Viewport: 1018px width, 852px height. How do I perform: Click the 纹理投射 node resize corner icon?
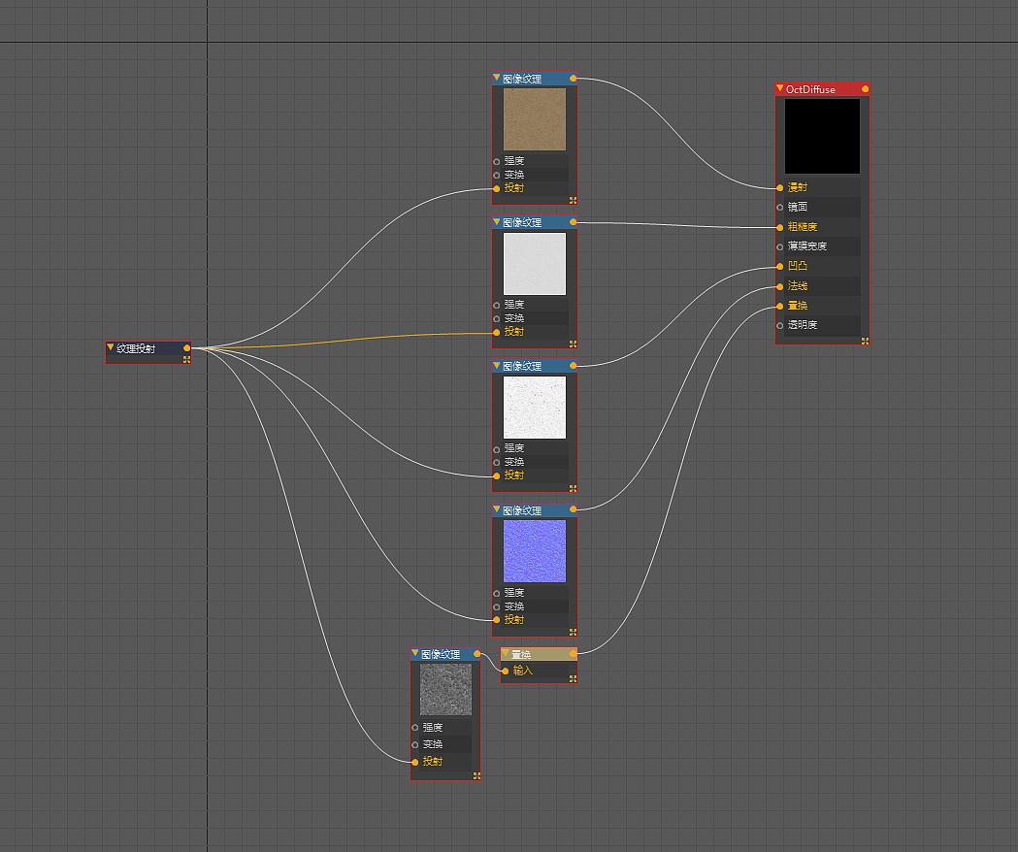(x=187, y=359)
